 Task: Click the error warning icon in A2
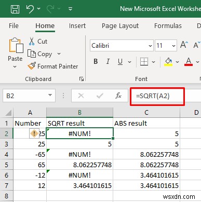pyautogui.click(x=34, y=133)
